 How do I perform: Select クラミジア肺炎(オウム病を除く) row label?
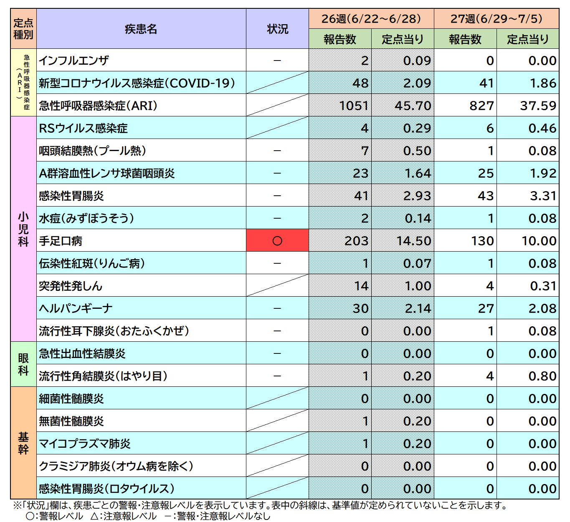click(116, 466)
